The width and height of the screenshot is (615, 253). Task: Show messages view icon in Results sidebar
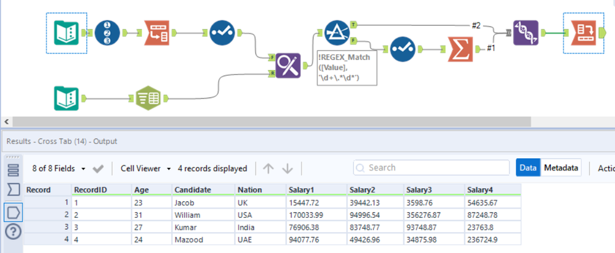pos(14,171)
